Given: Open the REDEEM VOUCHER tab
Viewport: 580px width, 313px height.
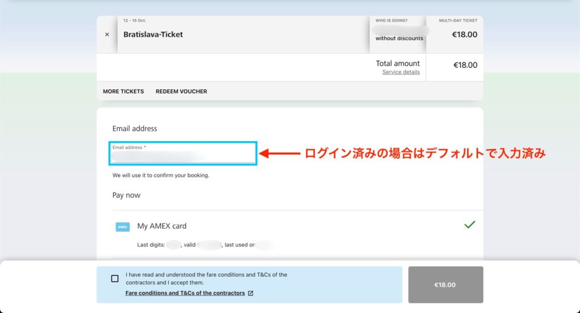Looking at the screenshot, I should click(x=181, y=92).
